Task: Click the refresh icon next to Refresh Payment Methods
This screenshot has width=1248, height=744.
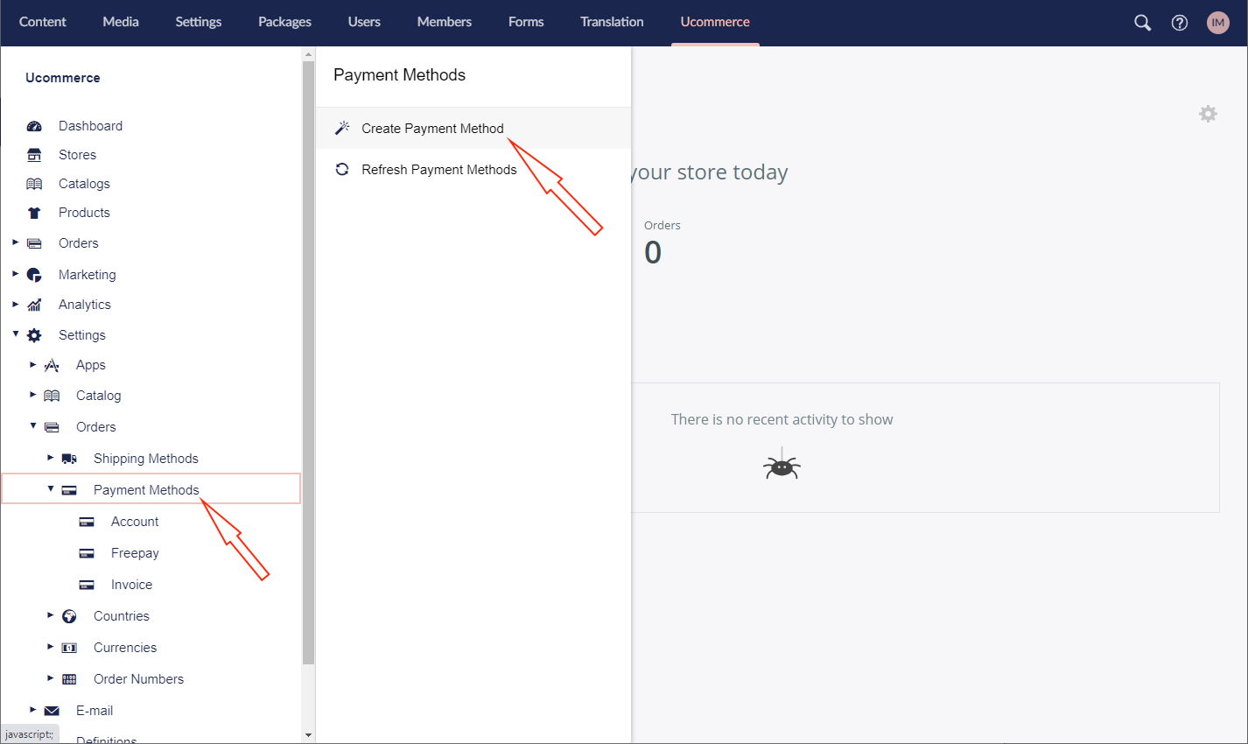Action: (x=341, y=169)
